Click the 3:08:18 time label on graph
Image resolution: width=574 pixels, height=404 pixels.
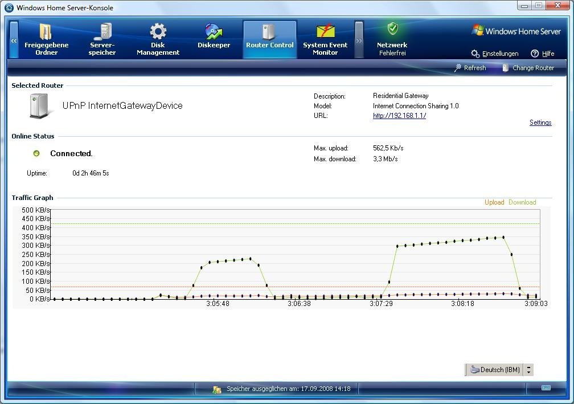(462, 304)
